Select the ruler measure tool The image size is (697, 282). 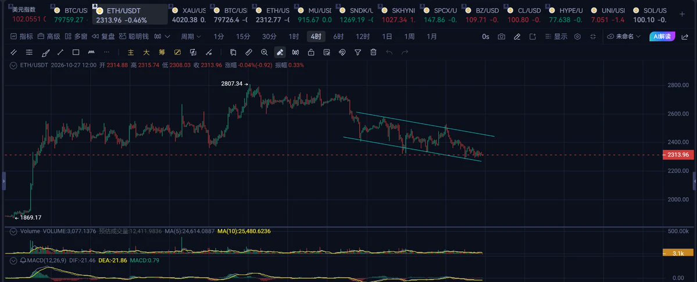(x=249, y=52)
